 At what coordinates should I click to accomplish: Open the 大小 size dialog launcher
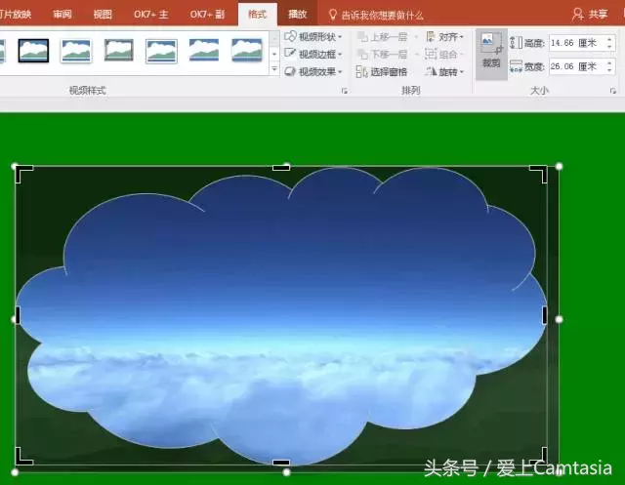[x=613, y=91]
